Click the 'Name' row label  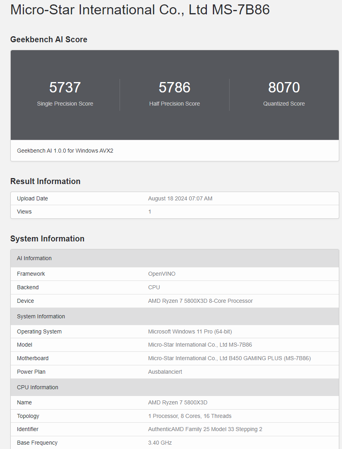(24, 403)
